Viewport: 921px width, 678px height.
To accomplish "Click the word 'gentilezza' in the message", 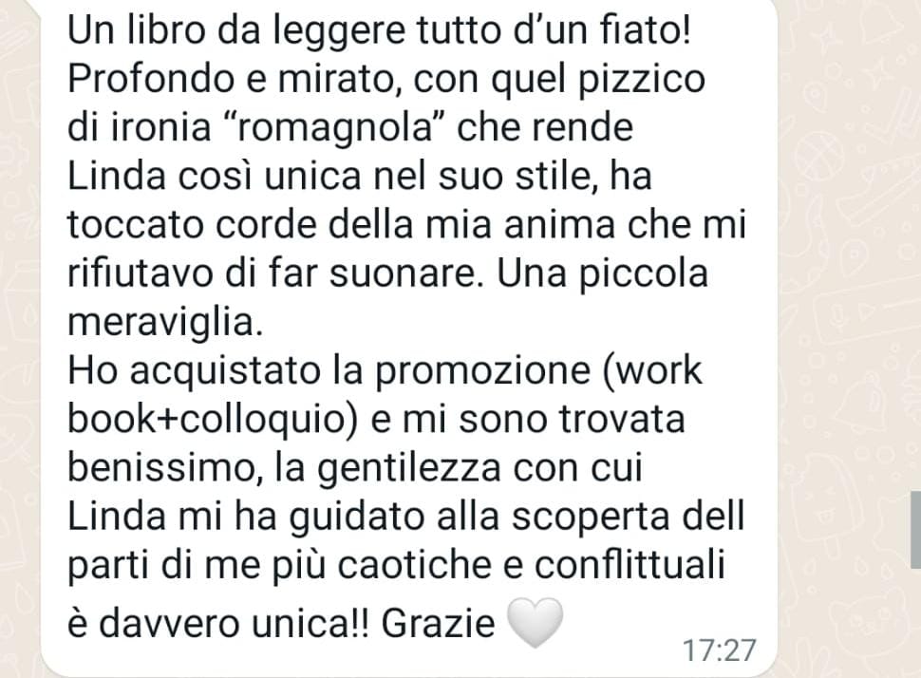I will [x=410, y=470].
